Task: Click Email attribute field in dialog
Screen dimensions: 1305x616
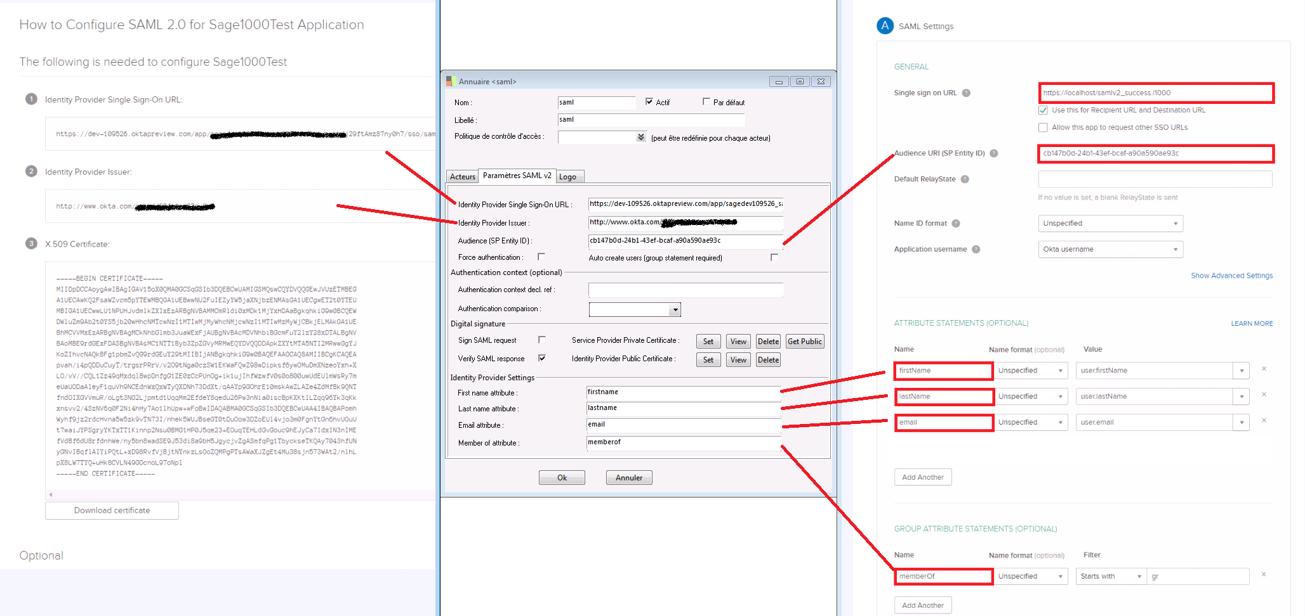Action: (x=684, y=425)
